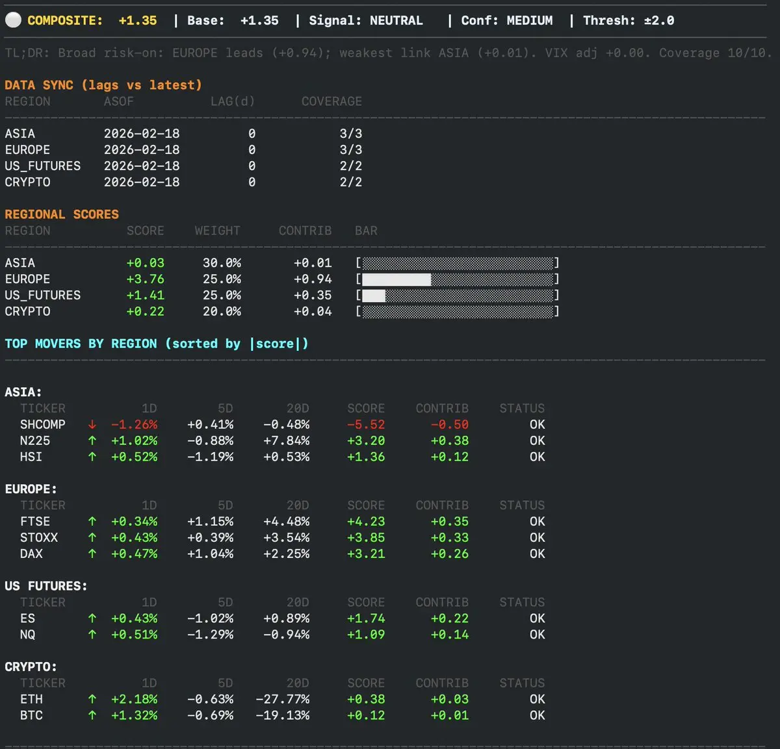Click the EUROPE score value +3.76
This screenshot has width=780, height=749.
coord(145,279)
